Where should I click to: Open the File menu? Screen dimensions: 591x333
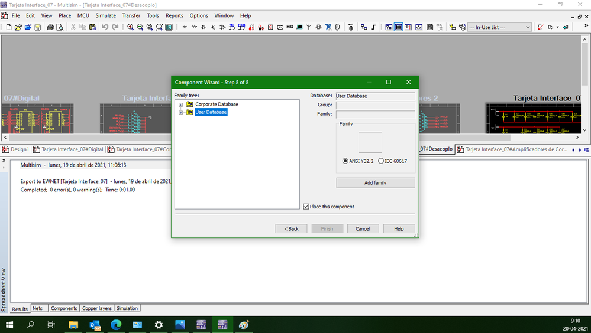tap(15, 15)
